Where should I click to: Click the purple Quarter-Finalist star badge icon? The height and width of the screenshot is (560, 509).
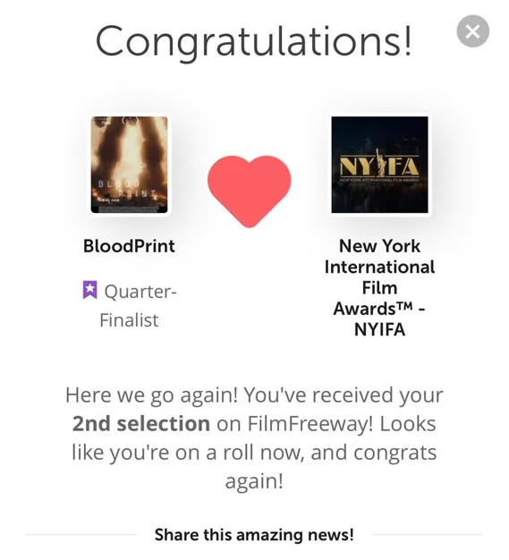(x=89, y=290)
